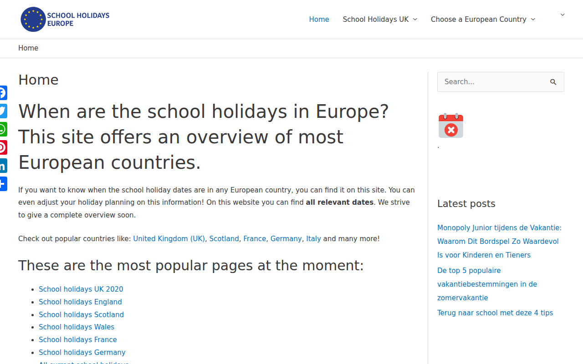The image size is (583, 364).
Task: Click the calendar with red X image
Action: 451,126
